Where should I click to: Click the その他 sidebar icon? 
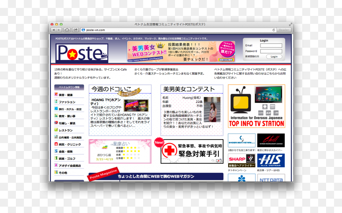click(x=56, y=172)
